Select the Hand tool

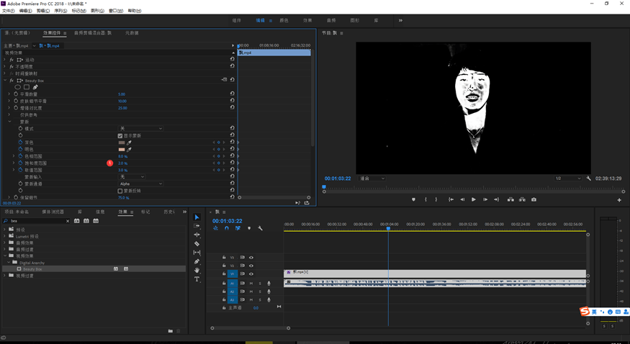coord(197,271)
